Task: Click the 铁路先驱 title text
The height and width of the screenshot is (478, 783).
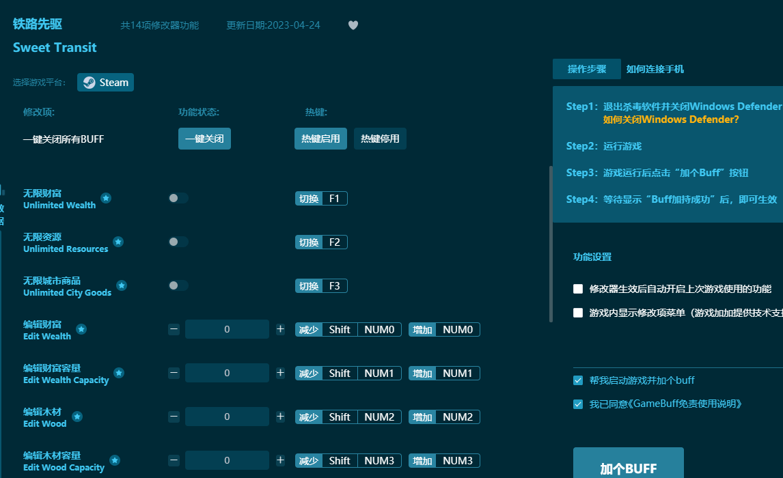Action: tap(38, 24)
